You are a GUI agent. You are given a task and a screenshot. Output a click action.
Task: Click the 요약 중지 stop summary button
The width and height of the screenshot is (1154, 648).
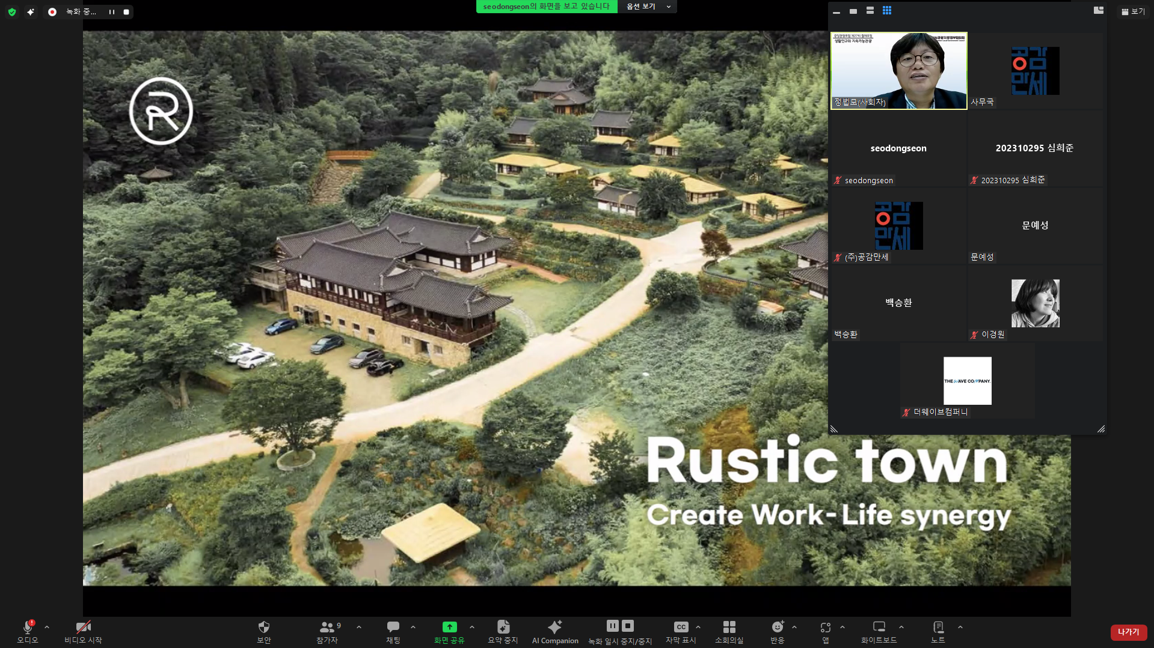point(503,631)
